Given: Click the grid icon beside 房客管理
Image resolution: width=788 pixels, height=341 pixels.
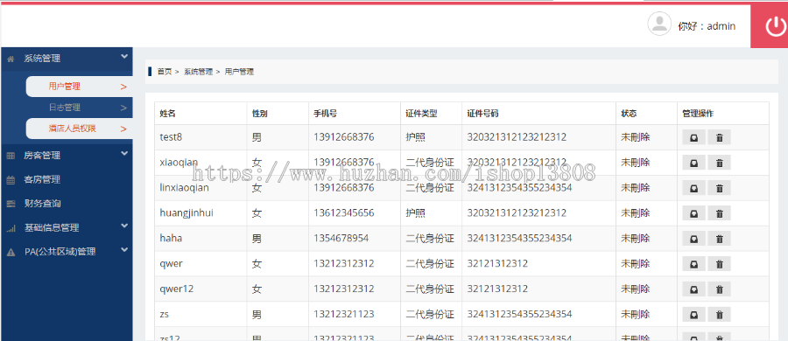Looking at the screenshot, I should coord(11,156).
